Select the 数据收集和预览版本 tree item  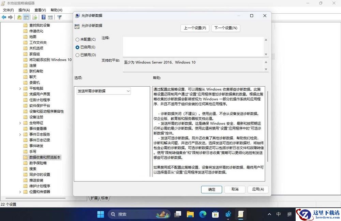pos(45,157)
